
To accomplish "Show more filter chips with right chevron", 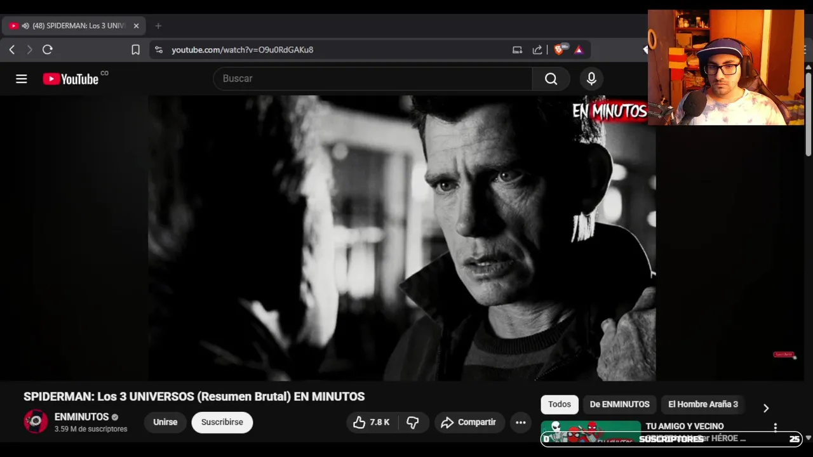I will coord(765,408).
